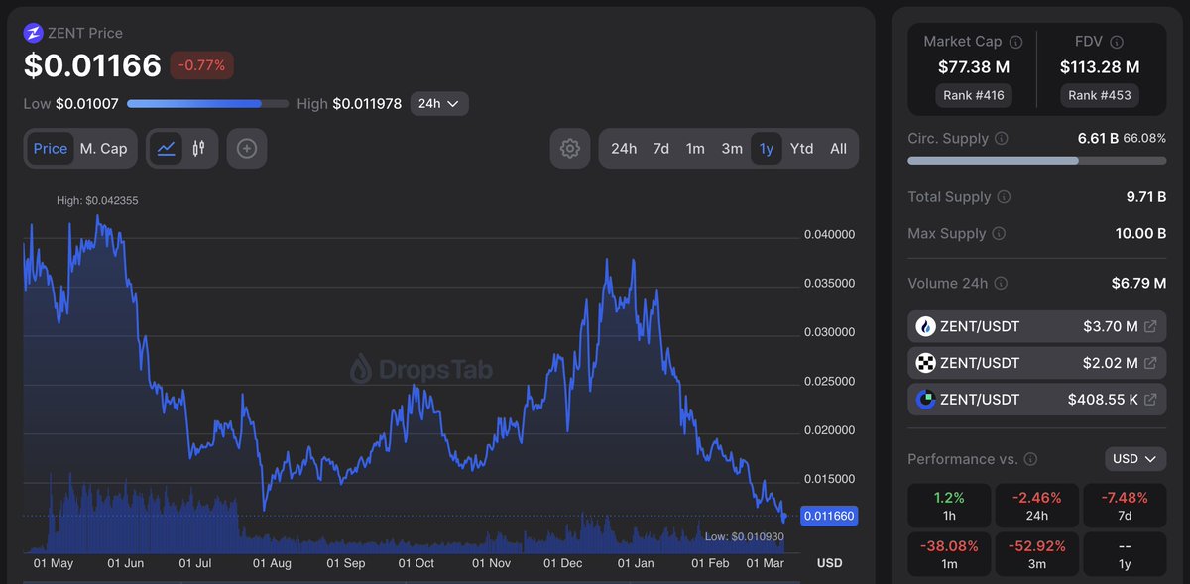
Task: Click exchange logo of $408.55 K pair
Action: tap(925, 400)
